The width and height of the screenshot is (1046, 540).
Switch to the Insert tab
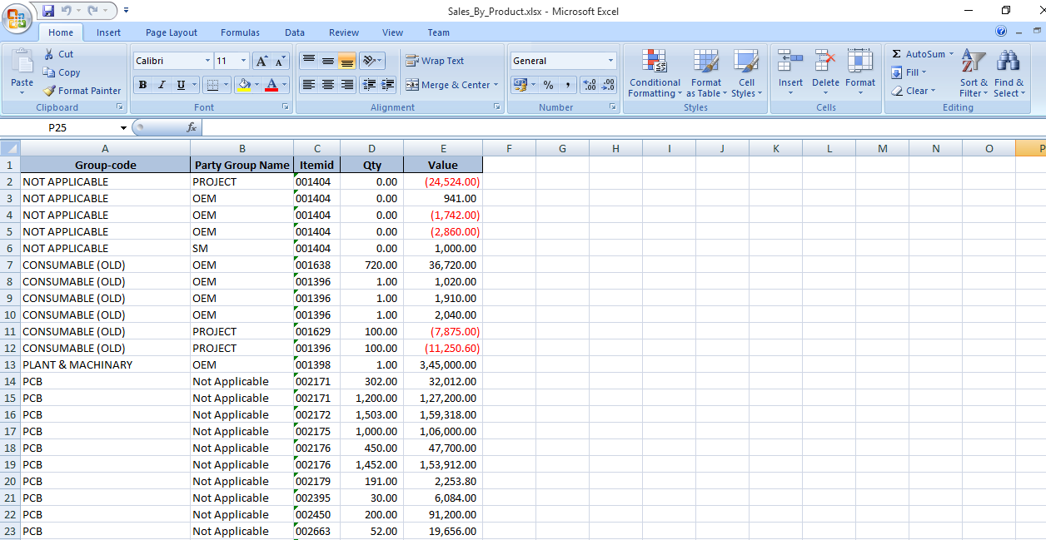point(108,32)
